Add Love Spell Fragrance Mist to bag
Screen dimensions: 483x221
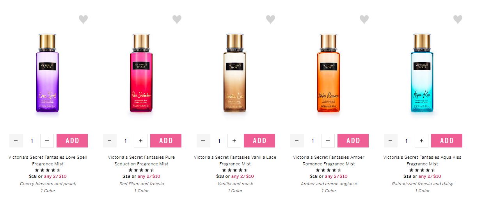pyautogui.click(x=72, y=140)
